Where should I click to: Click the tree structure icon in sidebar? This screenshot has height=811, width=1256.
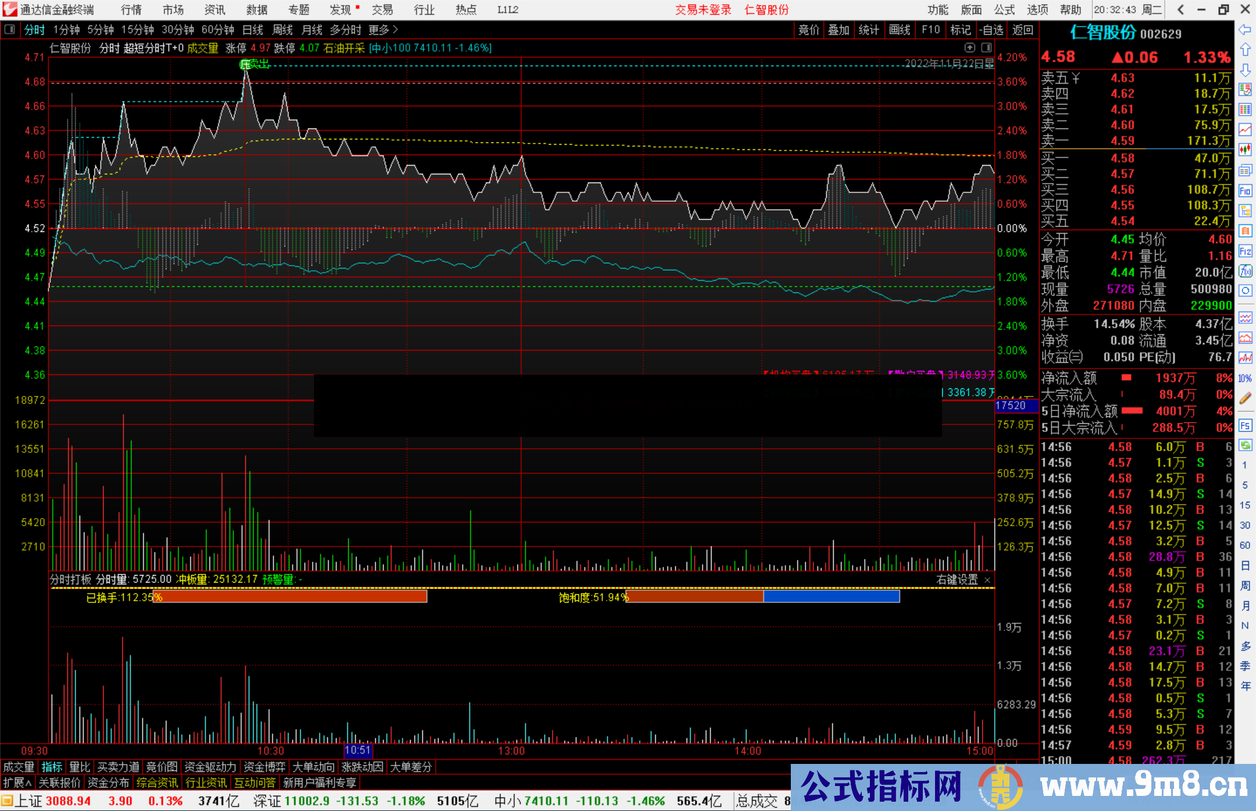[1245, 210]
